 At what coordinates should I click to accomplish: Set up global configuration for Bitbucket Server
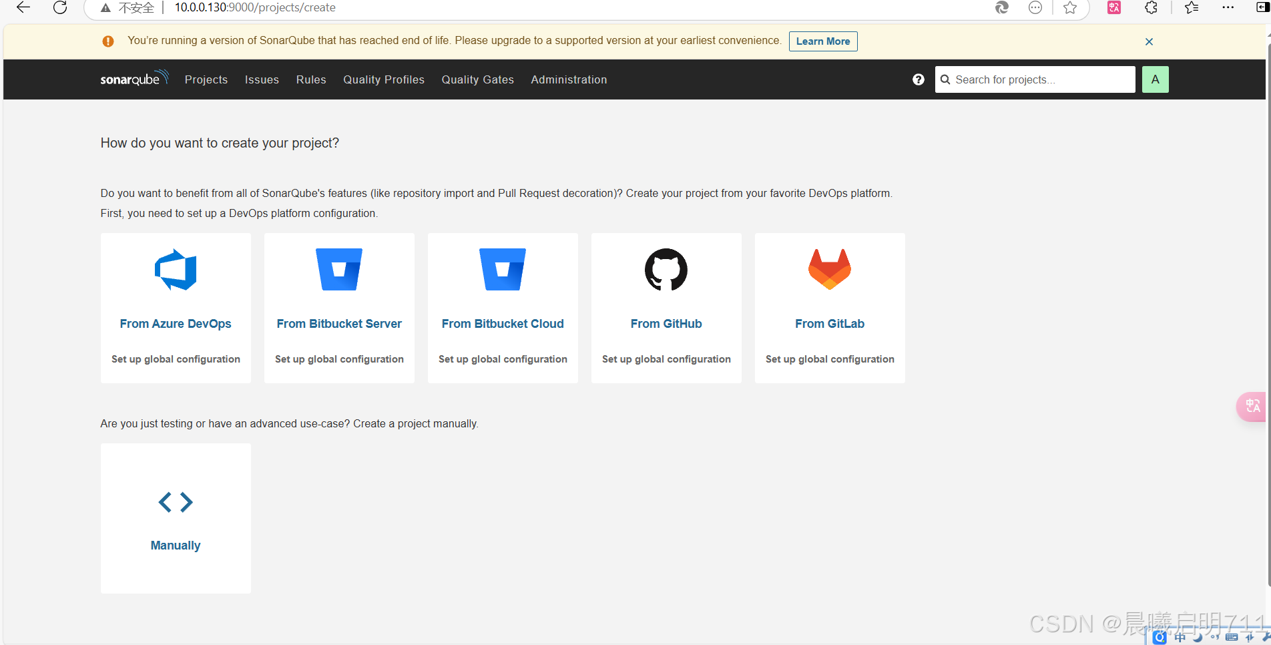point(339,359)
